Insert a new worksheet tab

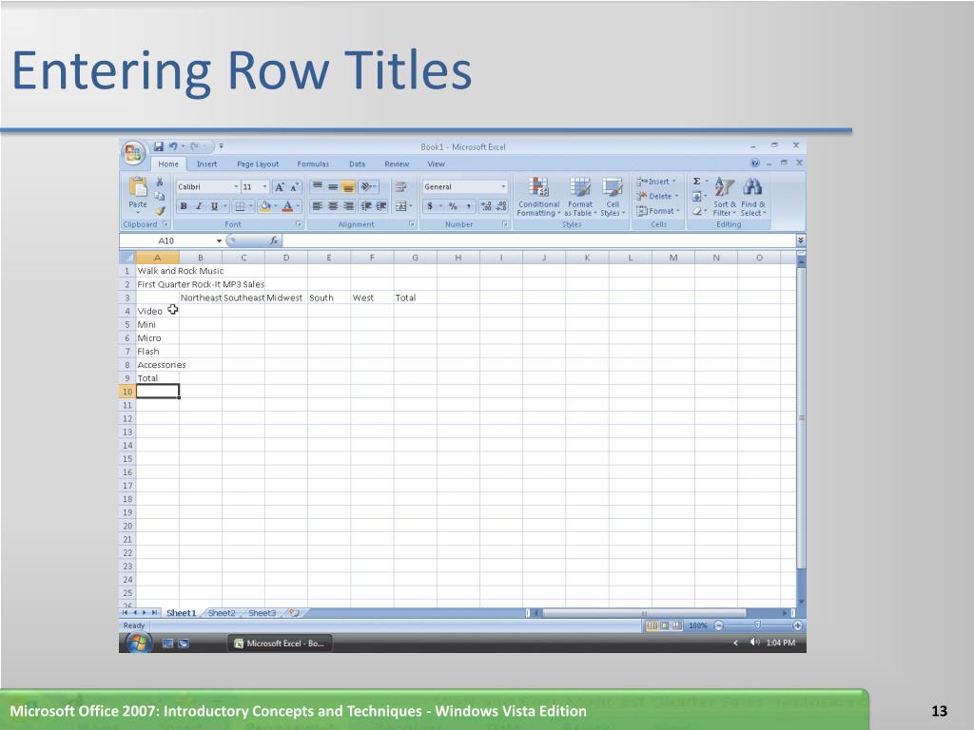pyautogui.click(x=295, y=613)
